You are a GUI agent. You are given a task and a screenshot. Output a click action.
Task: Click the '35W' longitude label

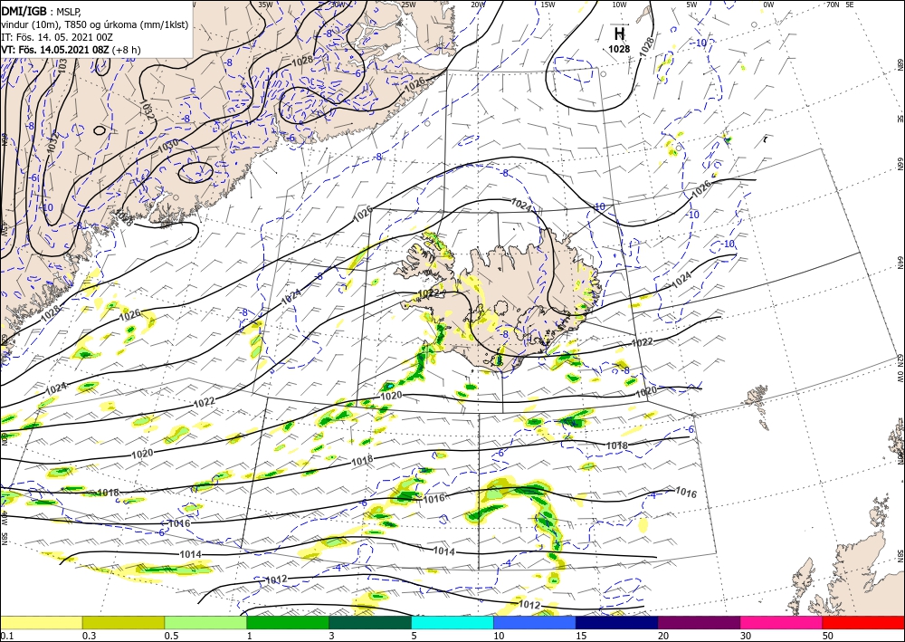(x=265, y=4)
